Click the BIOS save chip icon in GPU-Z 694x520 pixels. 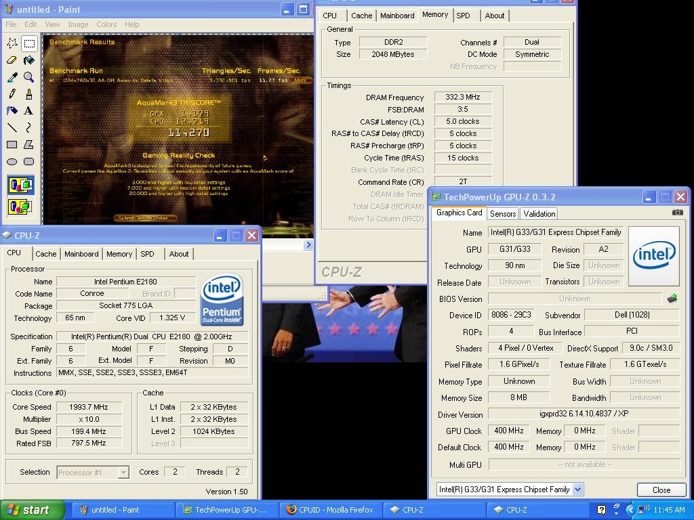[x=672, y=299]
